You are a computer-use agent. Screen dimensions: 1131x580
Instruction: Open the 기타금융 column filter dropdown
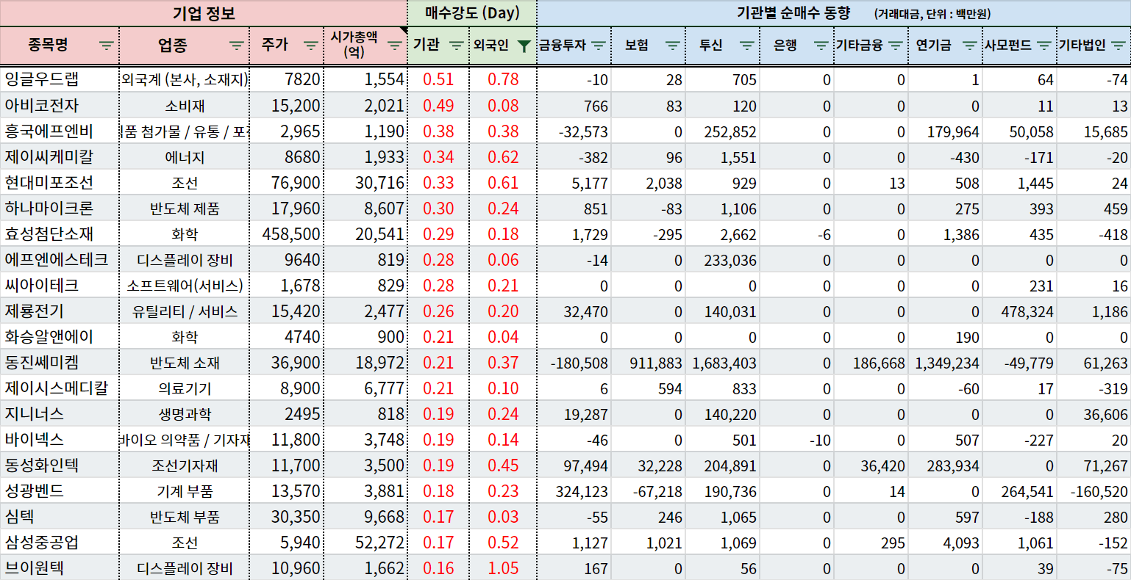click(896, 46)
